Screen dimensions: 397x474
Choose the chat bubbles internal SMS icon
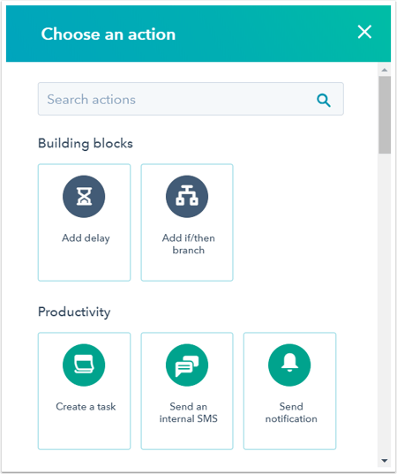[x=187, y=365]
